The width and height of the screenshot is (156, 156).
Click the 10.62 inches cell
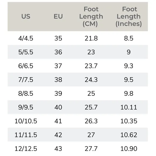(129, 135)
